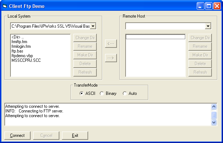Image resolution: width=223 pixels, height=143 pixels.
Task: Maximize the Client Ftp Demo window
Action: pos(209,6)
